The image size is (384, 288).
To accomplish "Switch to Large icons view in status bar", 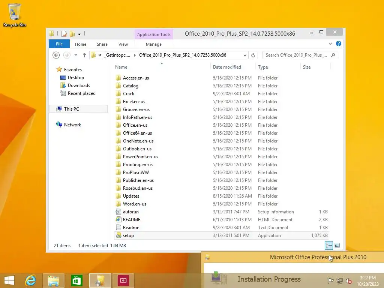I will click(x=337, y=245).
